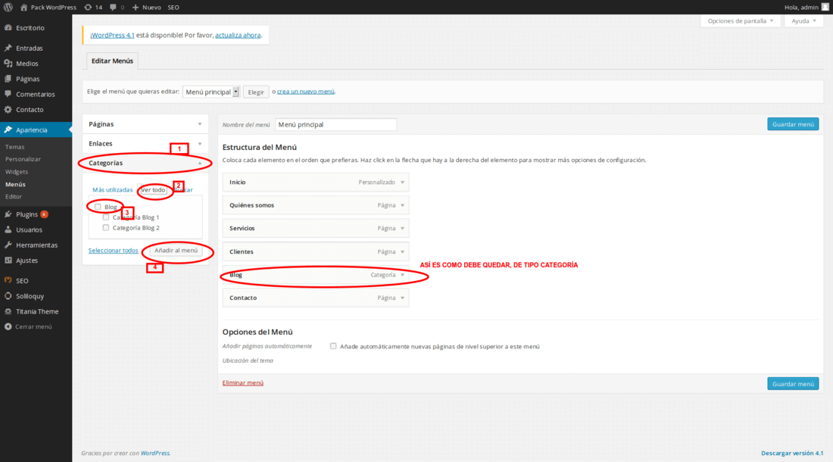Check the Categoría Blog 2 checkbox
This screenshot has width=833, height=462.
(106, 227)
